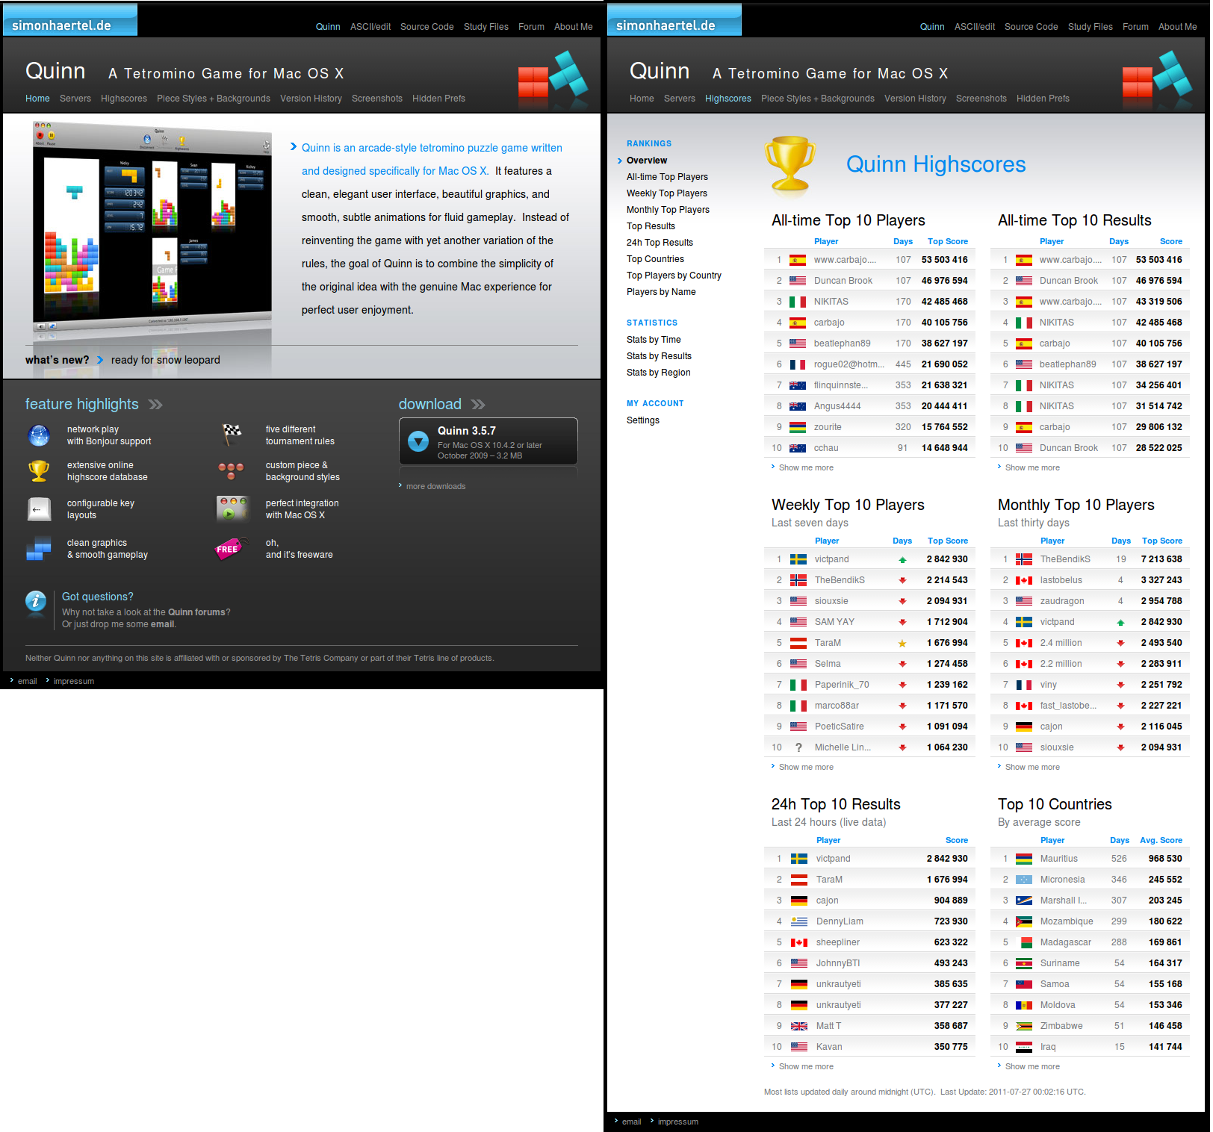Open Forum in right page top navigation
This screenshot has width=1213, height=1132.
click(1135, 27)
